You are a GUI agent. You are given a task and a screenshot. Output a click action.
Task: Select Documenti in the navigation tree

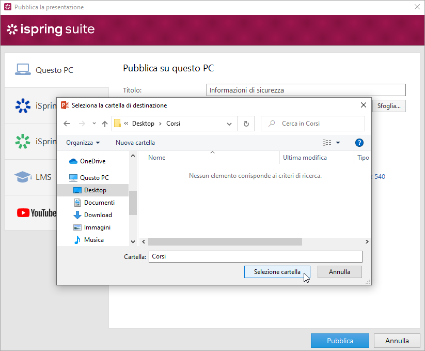[99, 203]
